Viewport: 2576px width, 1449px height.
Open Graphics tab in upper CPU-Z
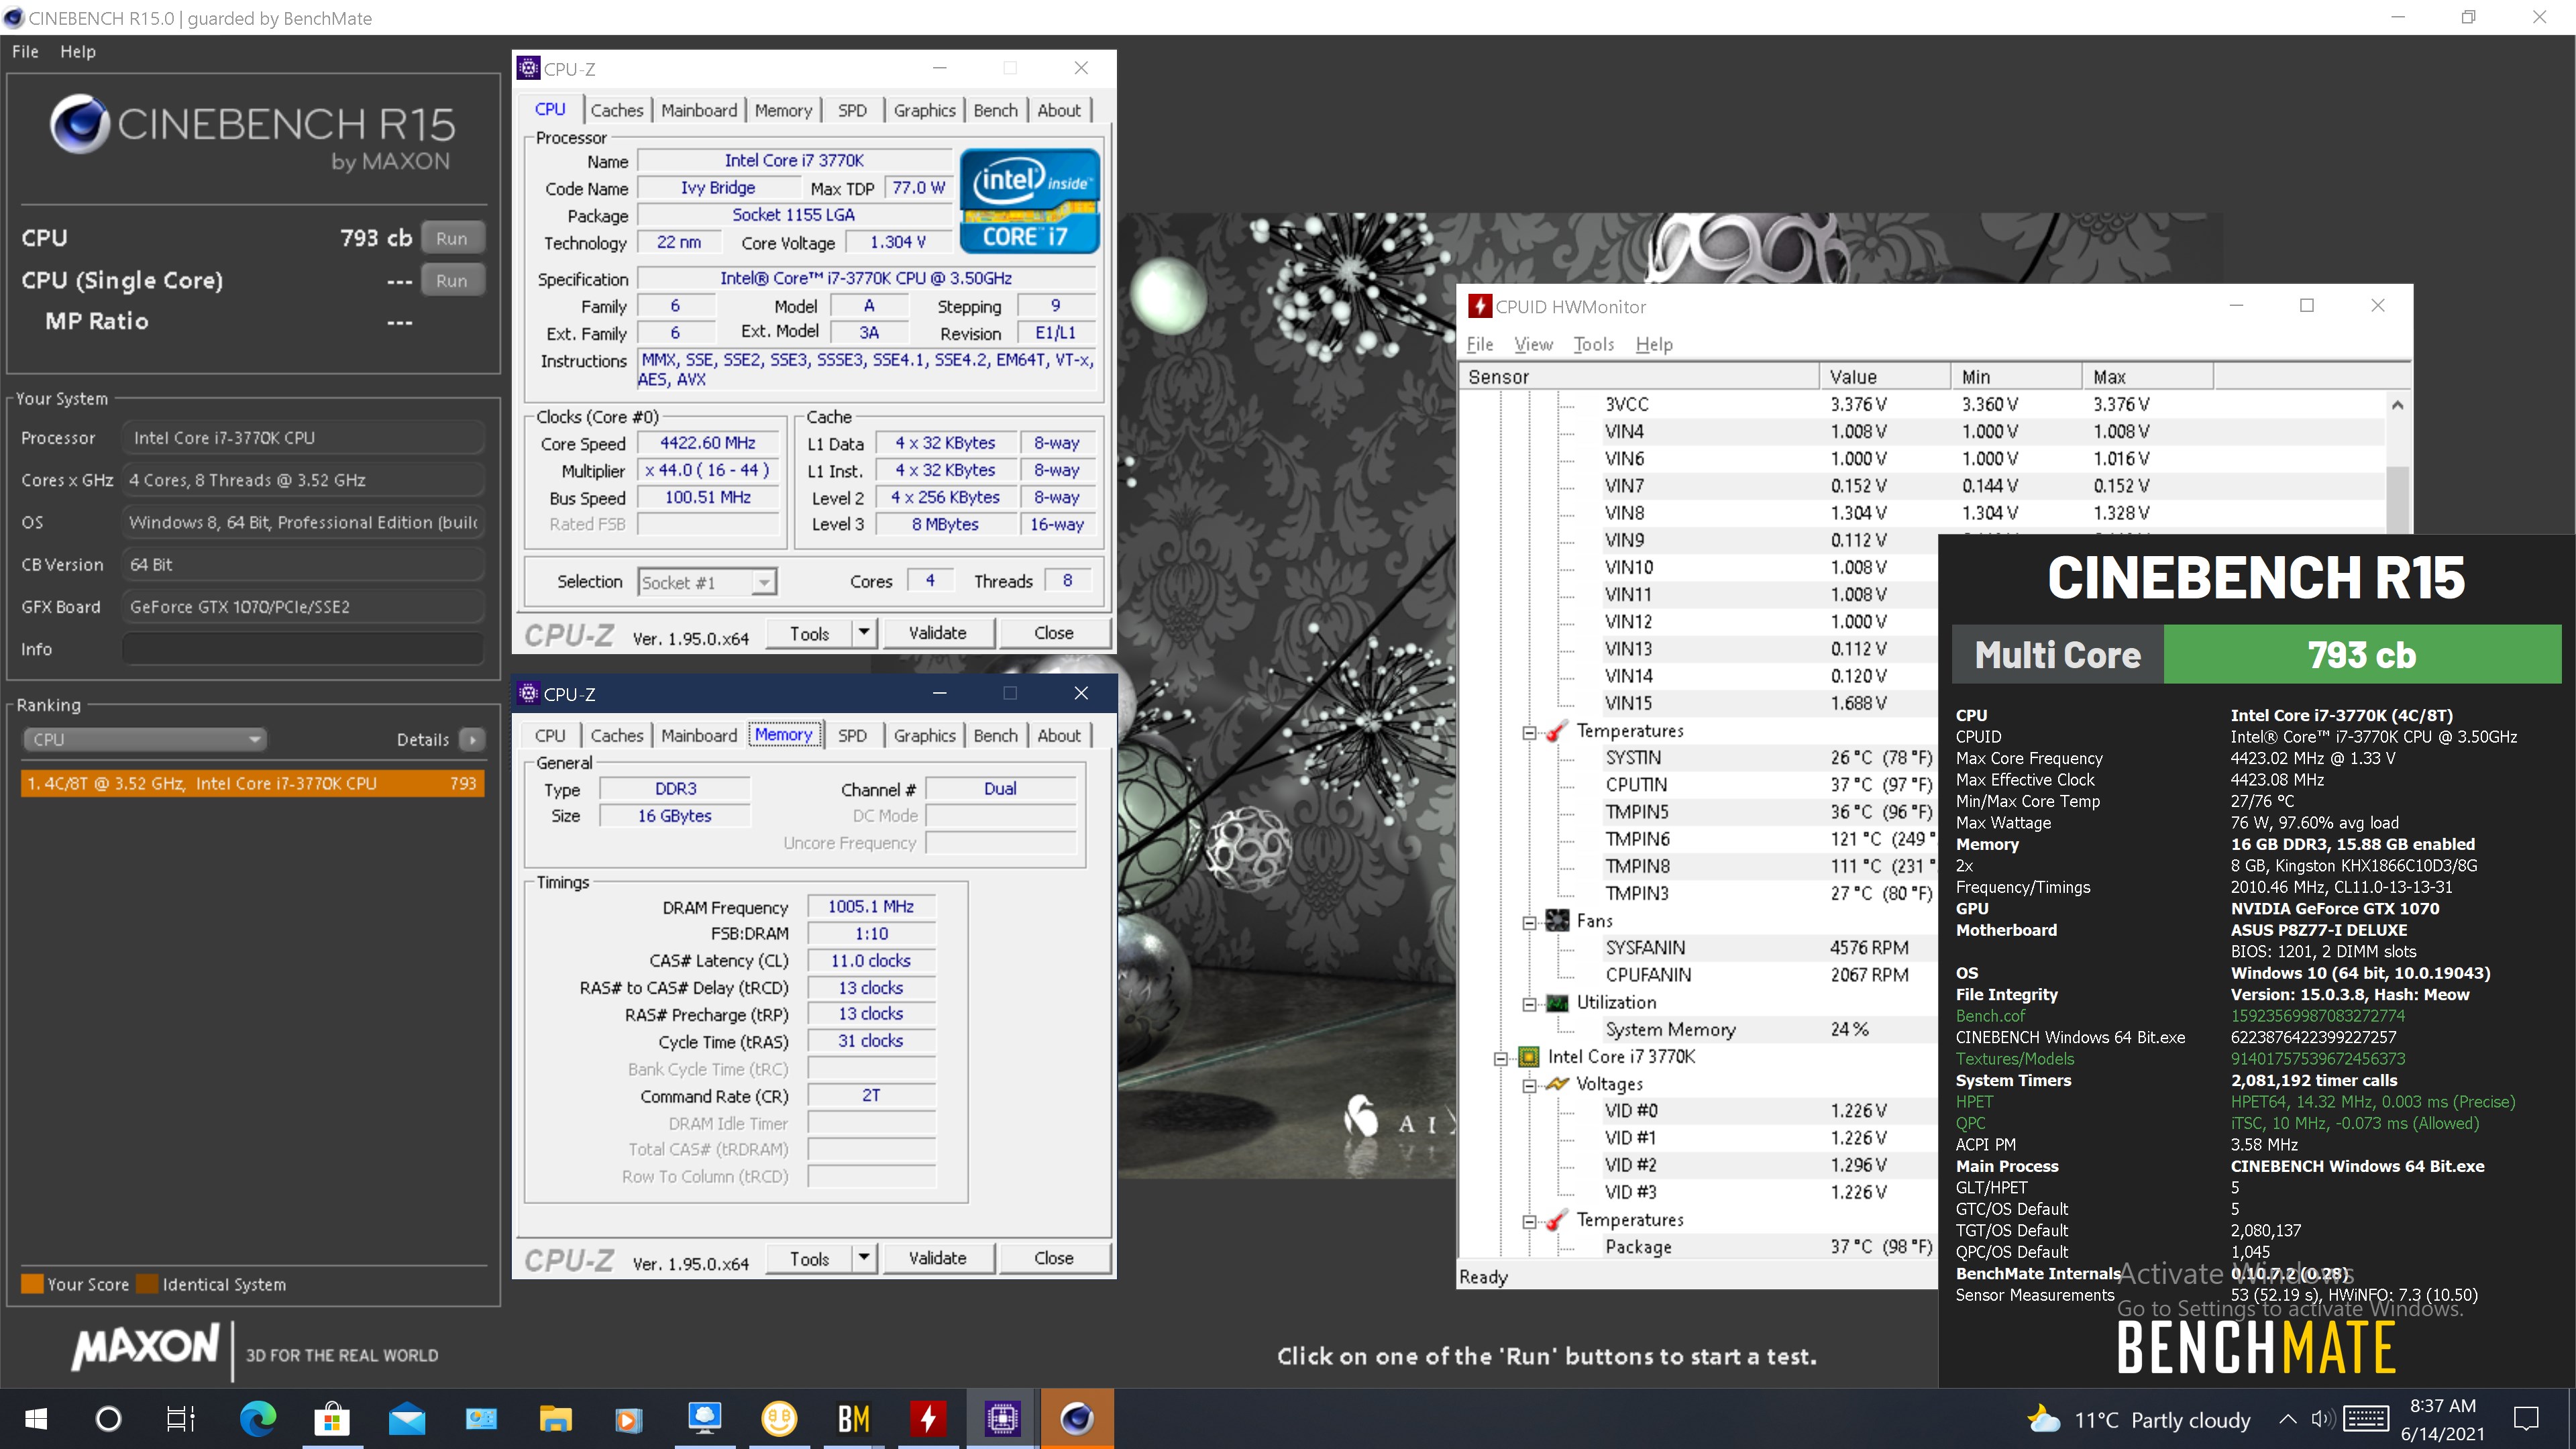click(924, 110)
